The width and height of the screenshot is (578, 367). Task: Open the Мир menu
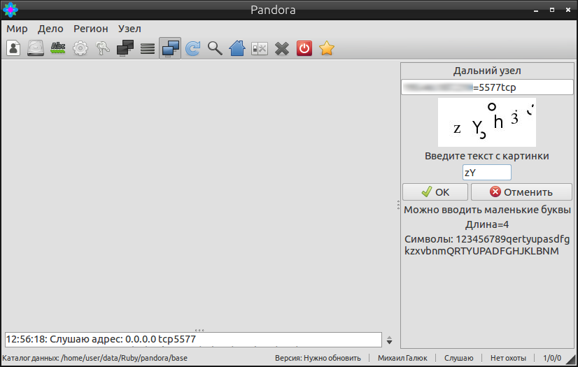pyautogui.click(x=17, y=29)
